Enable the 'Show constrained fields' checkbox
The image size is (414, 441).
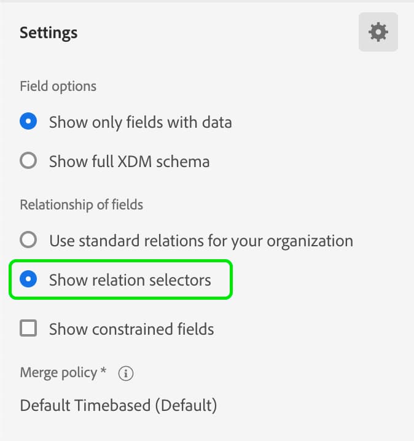28,329
